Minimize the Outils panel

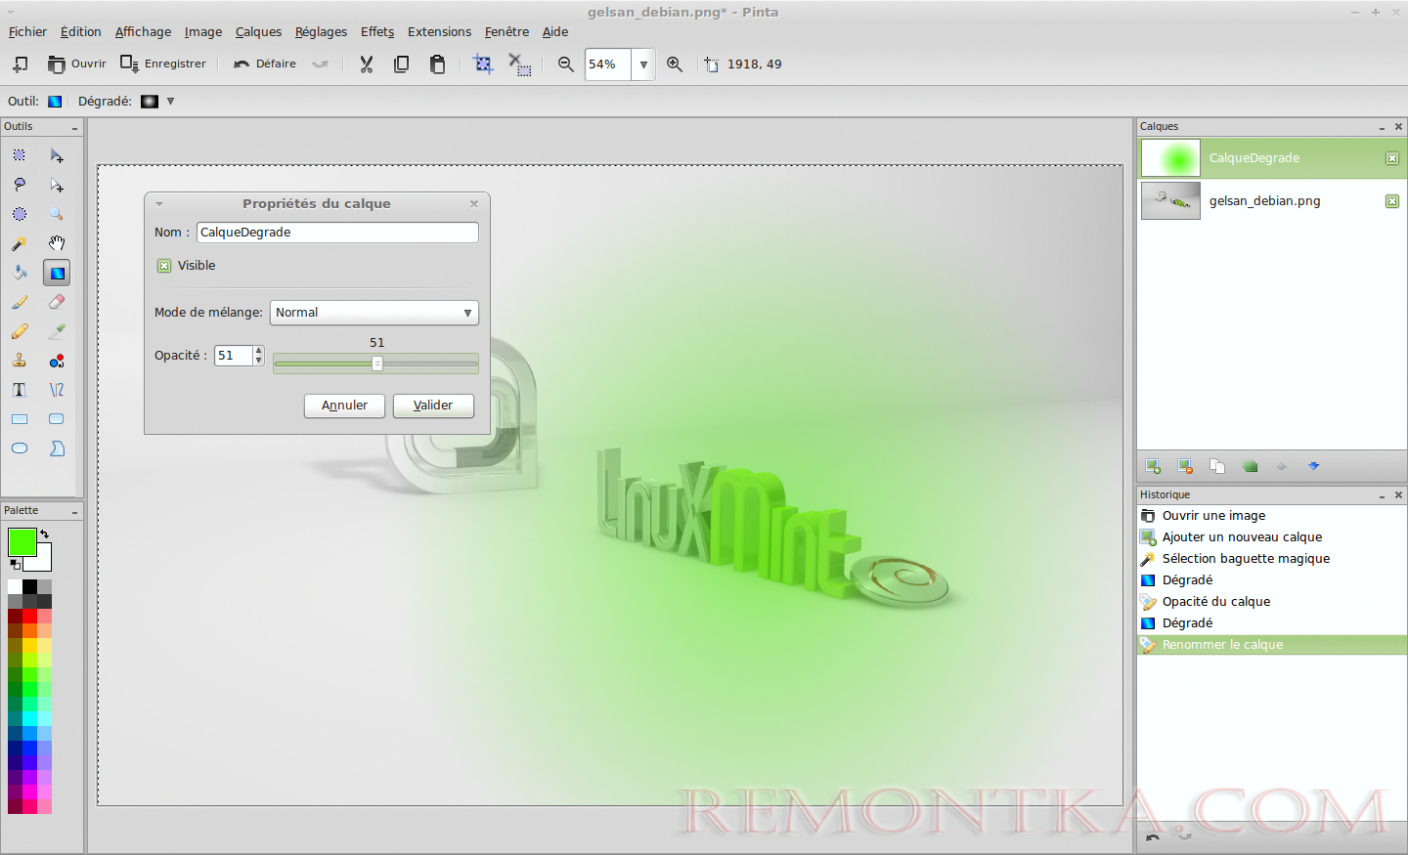pyautogui.click(x=74, y=128)
